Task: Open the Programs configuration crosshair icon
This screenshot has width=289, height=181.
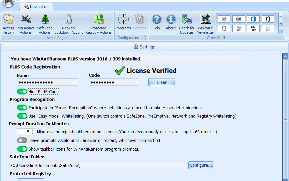Action: [x=123, y=19]
